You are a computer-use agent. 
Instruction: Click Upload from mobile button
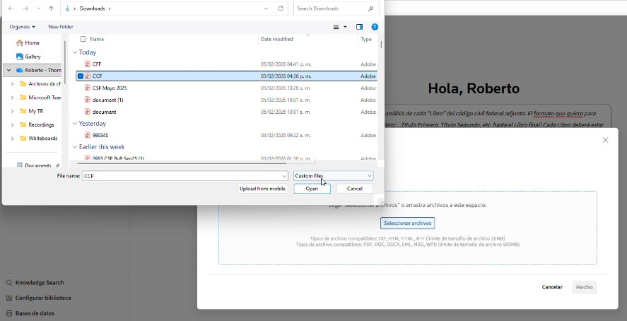coord(262,189)
